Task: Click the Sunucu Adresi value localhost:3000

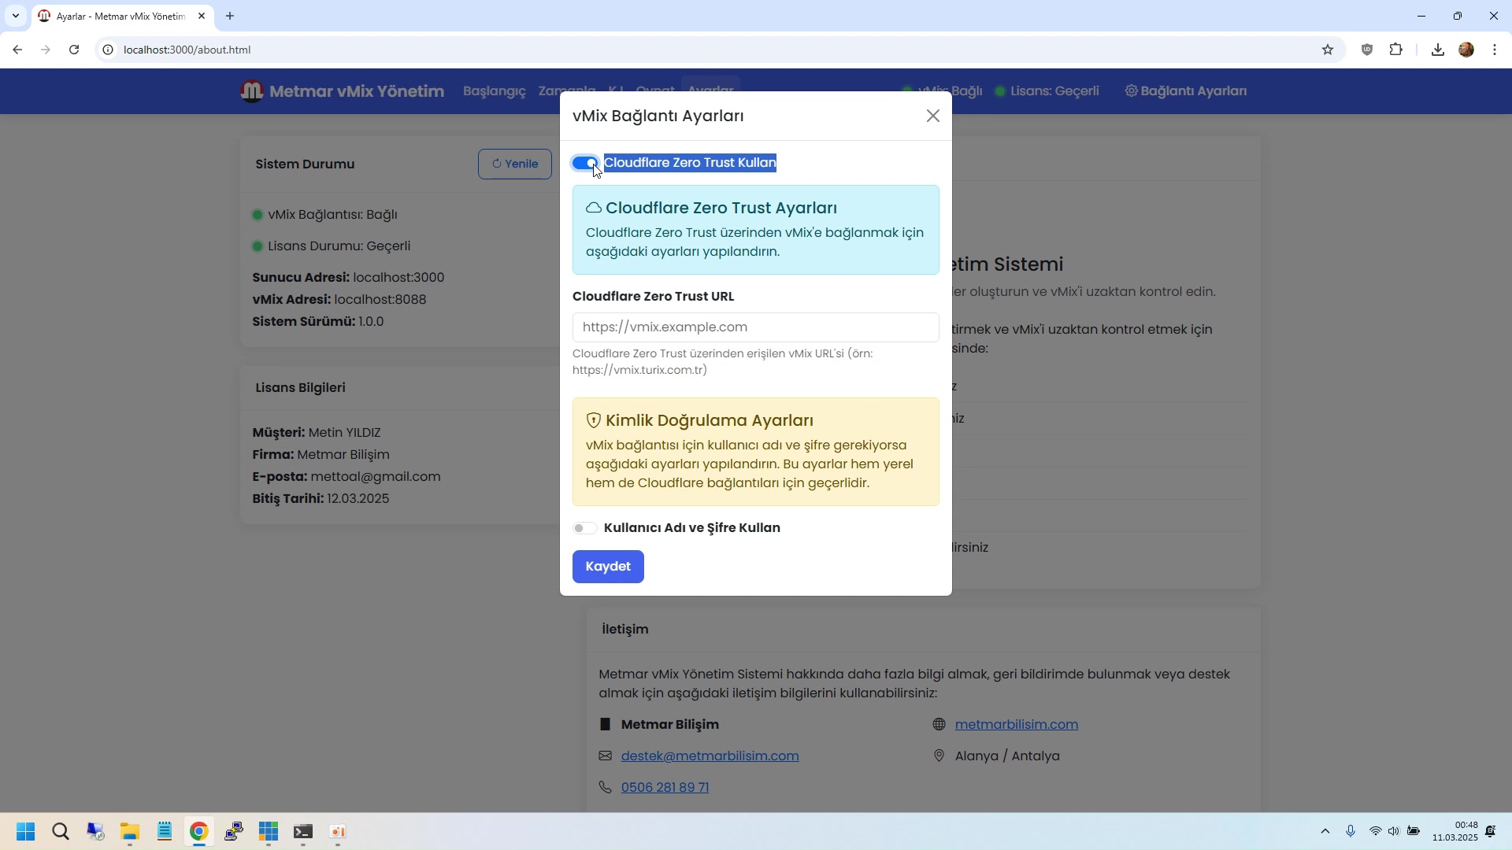Action: click(x=399, y=278)
